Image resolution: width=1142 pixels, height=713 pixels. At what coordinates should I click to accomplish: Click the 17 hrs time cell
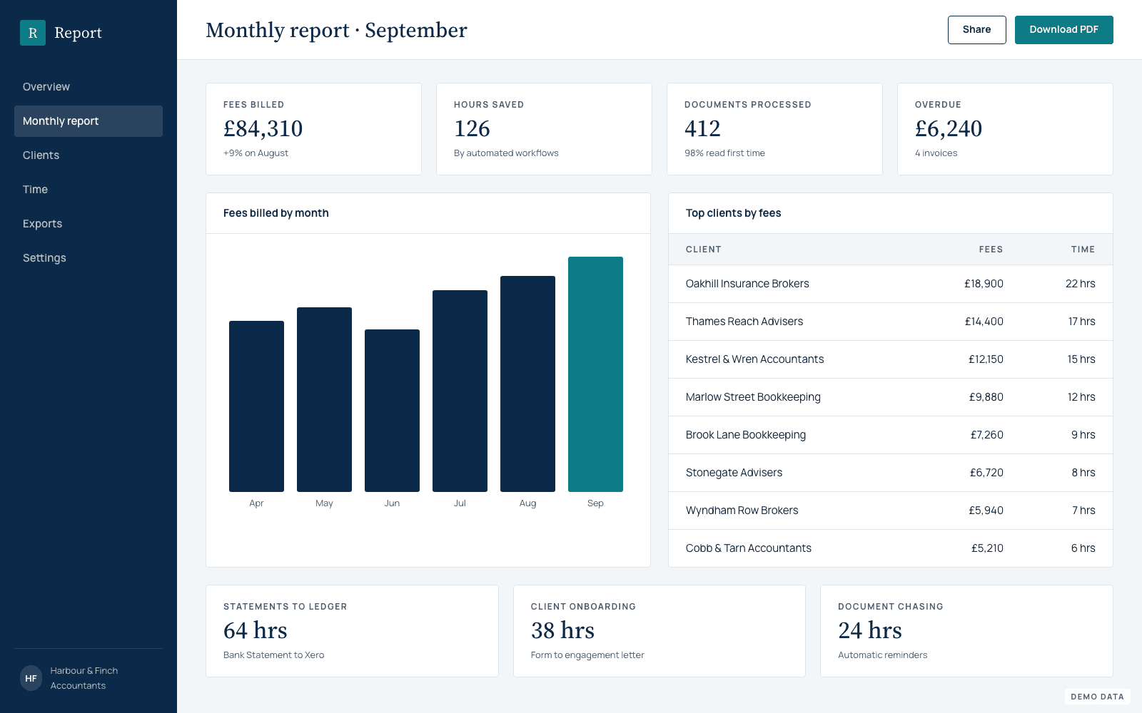pos(1081,322)
